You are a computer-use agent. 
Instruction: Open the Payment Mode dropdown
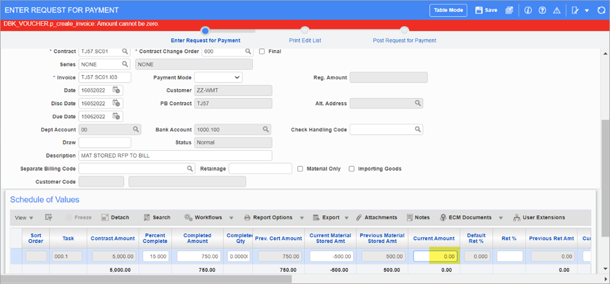coord(218,77)
